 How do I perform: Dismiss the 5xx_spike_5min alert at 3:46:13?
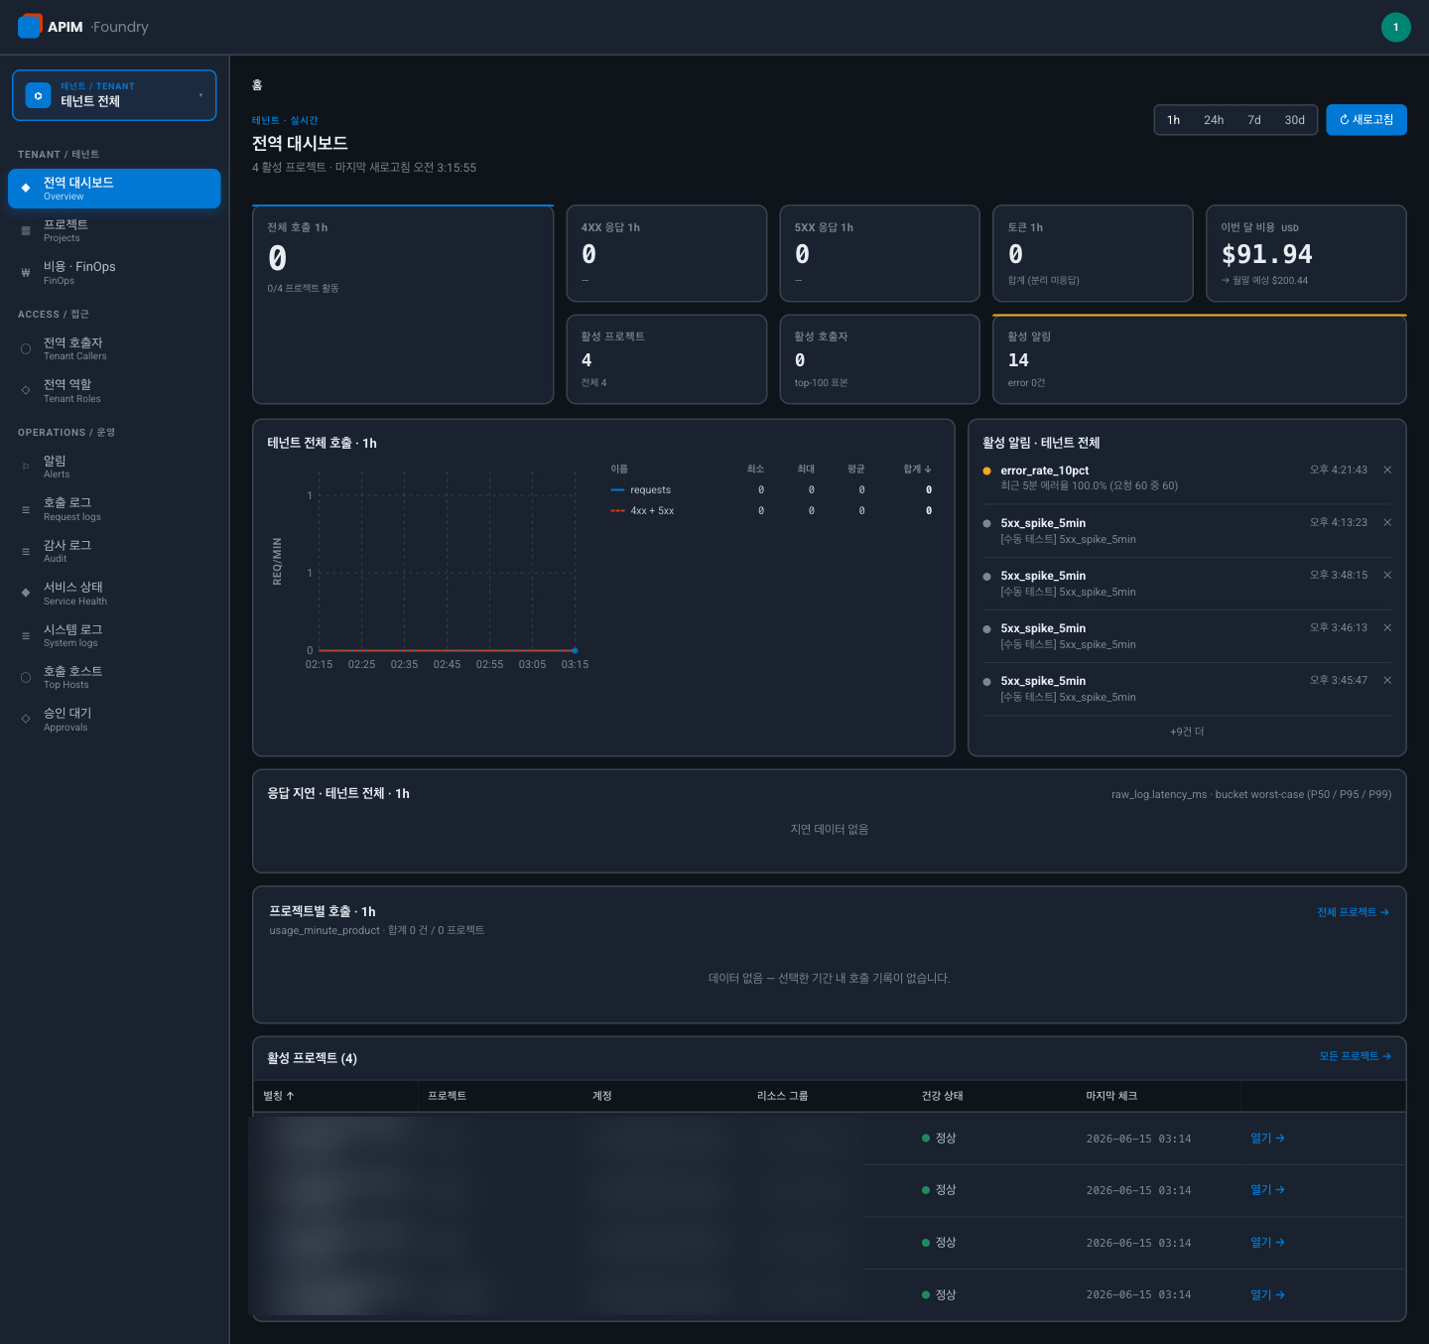coord(1387,627)
